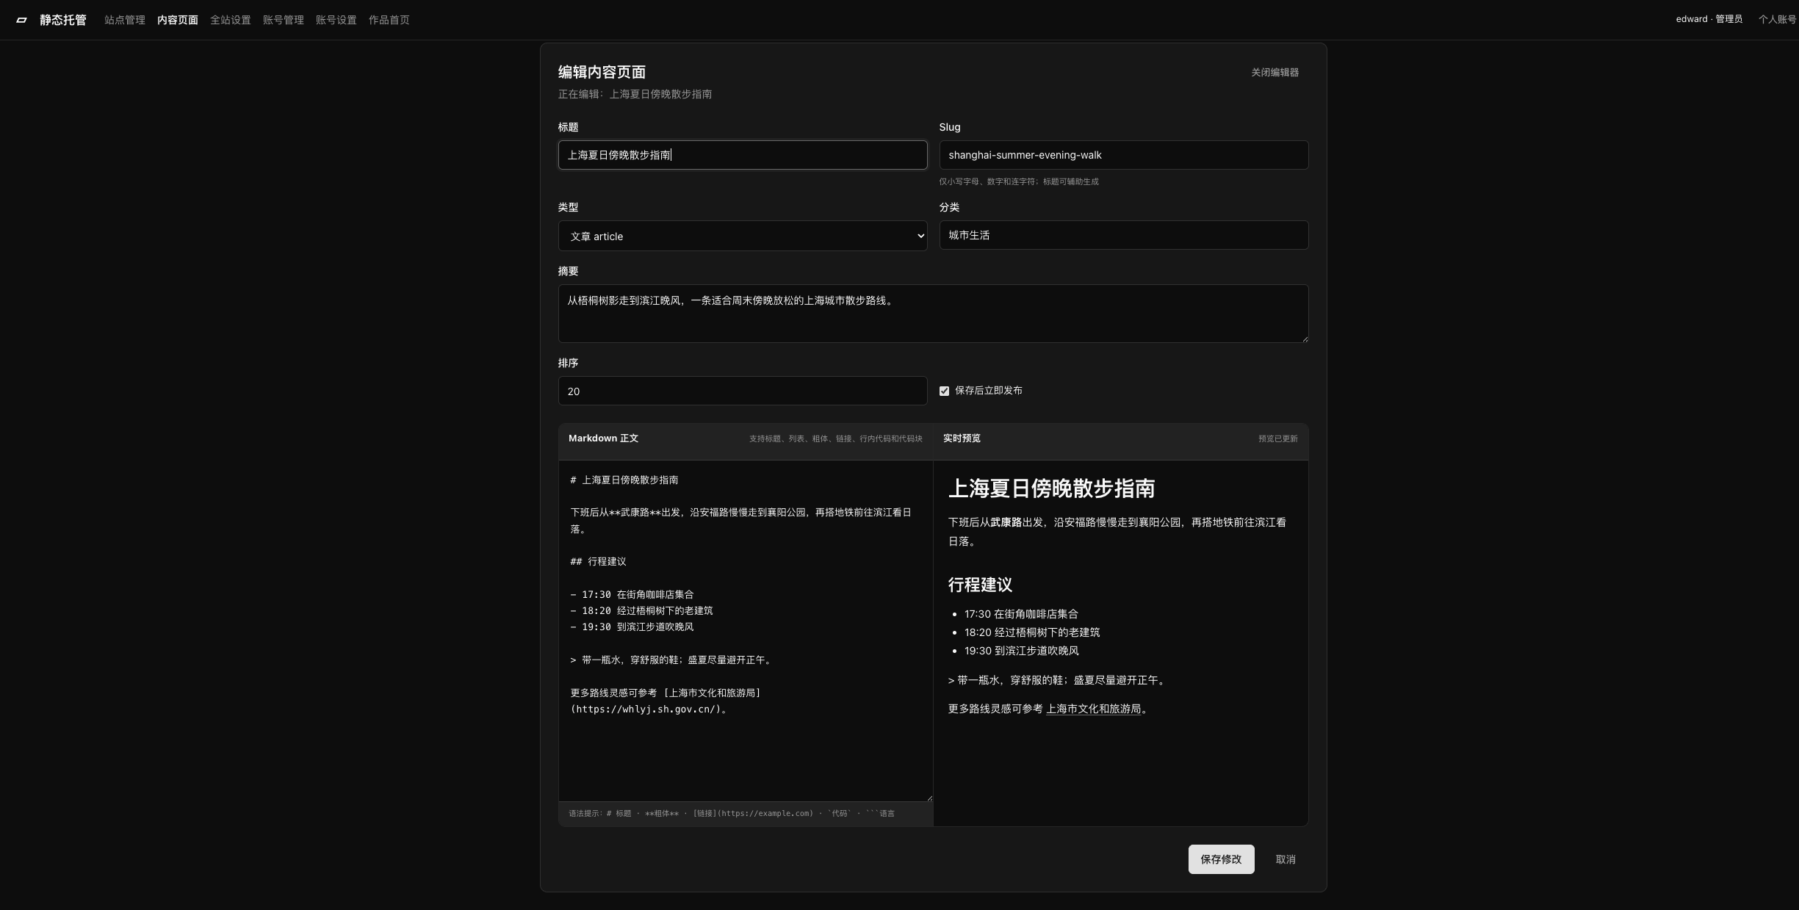Open the 站点管理 nav item
Viewport: 1799px width, 910px height.
(x=125, y=20)
